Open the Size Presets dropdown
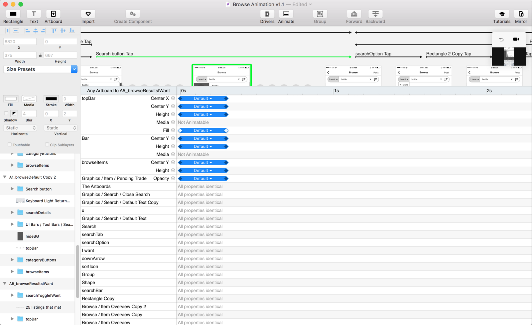This screenshot has height=325, width=532. tap(74, 69)
